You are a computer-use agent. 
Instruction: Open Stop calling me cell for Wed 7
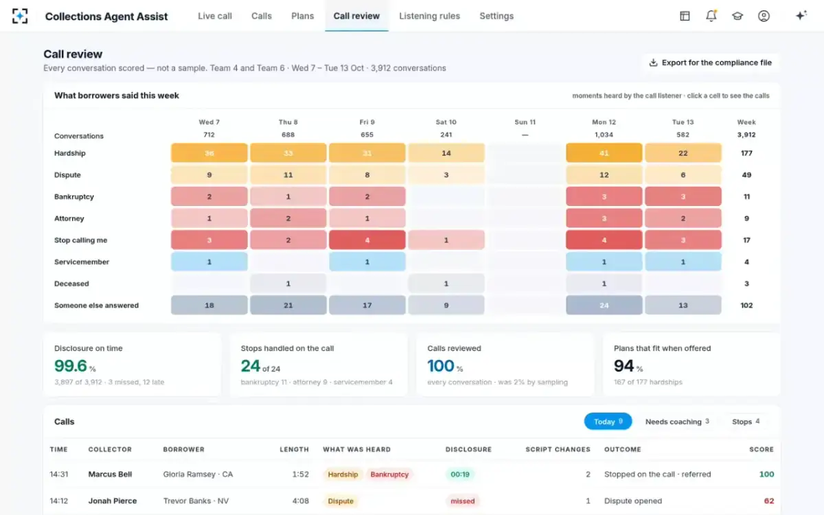tap(209, 240)
